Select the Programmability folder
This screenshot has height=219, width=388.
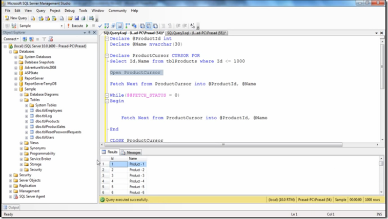pyautogui.click(x=43, y=154)
